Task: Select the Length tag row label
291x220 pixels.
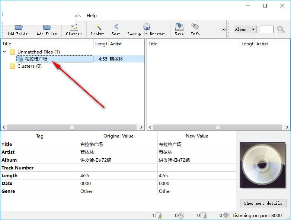Action: click(x=9, y=175)
